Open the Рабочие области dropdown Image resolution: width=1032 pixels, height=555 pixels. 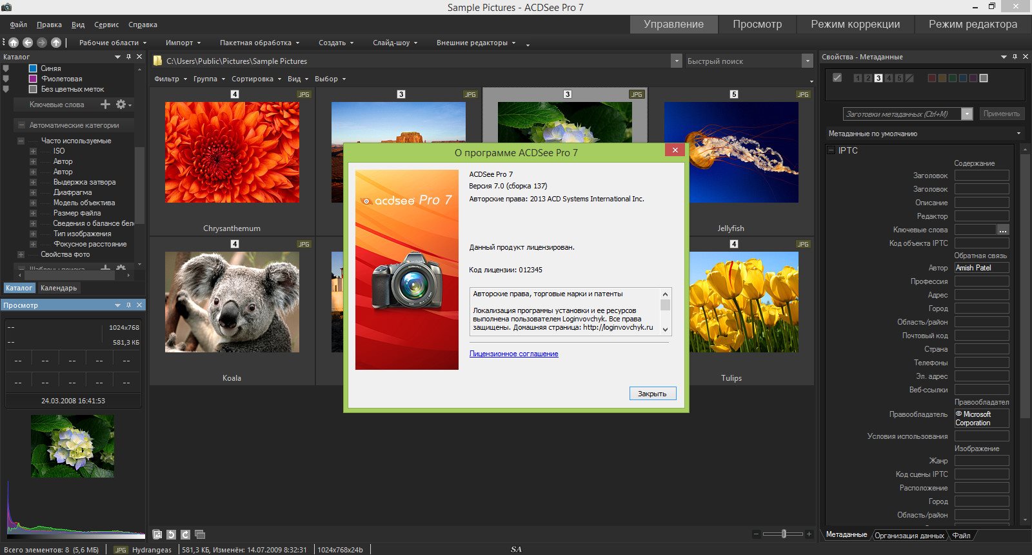coord(113,43)
